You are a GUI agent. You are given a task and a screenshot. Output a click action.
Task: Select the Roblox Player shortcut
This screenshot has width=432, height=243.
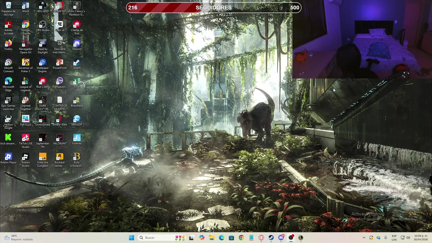[x=8, y=159]
